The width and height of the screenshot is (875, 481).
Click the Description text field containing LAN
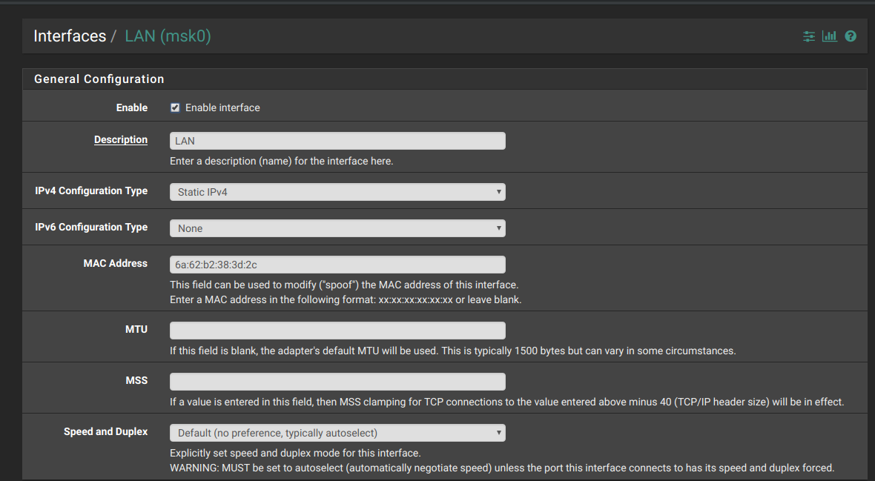[337, 141]
